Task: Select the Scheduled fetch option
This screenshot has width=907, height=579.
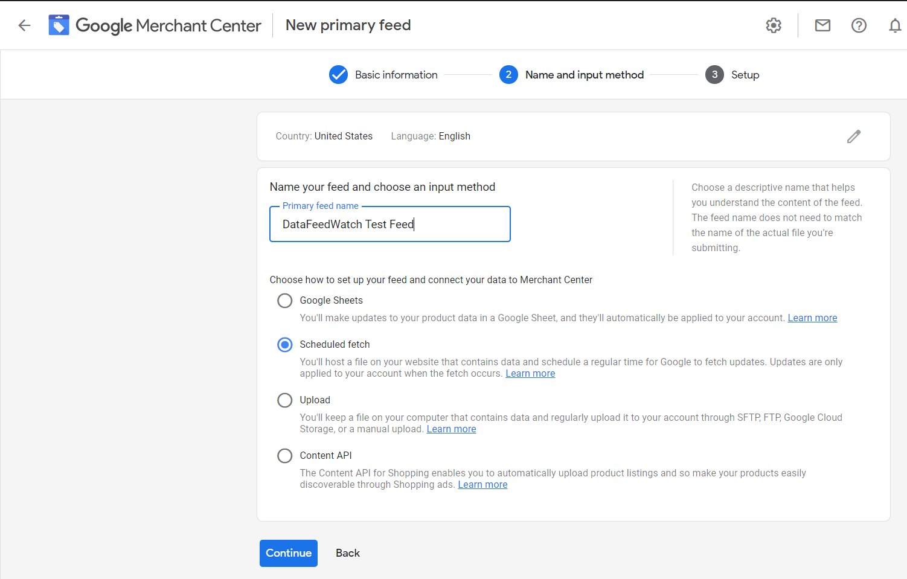Action: click(x=284, y=344)
